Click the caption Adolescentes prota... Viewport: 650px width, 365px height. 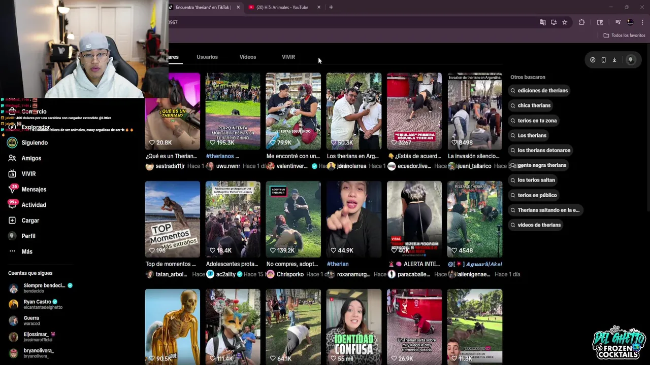tap(233, 264)
